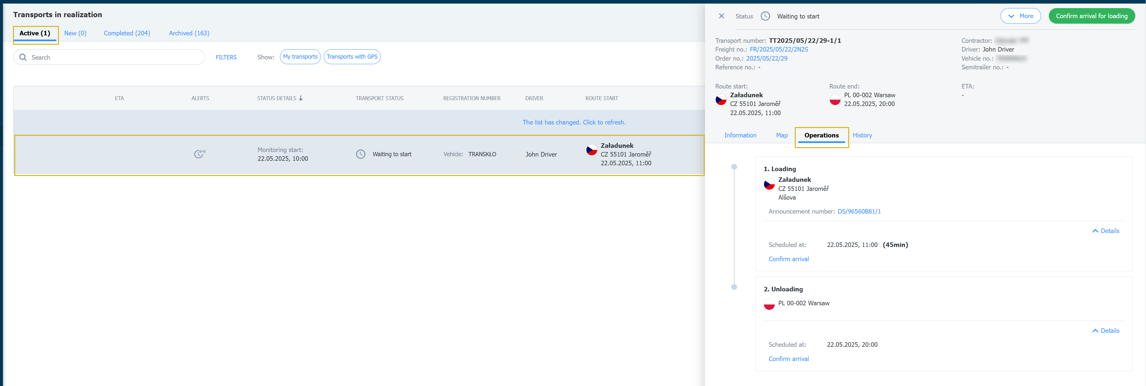This screenshot has width=1146, height=386.
Task: Sort by Status Details column arrow
Action: click(x=301, y=99)
